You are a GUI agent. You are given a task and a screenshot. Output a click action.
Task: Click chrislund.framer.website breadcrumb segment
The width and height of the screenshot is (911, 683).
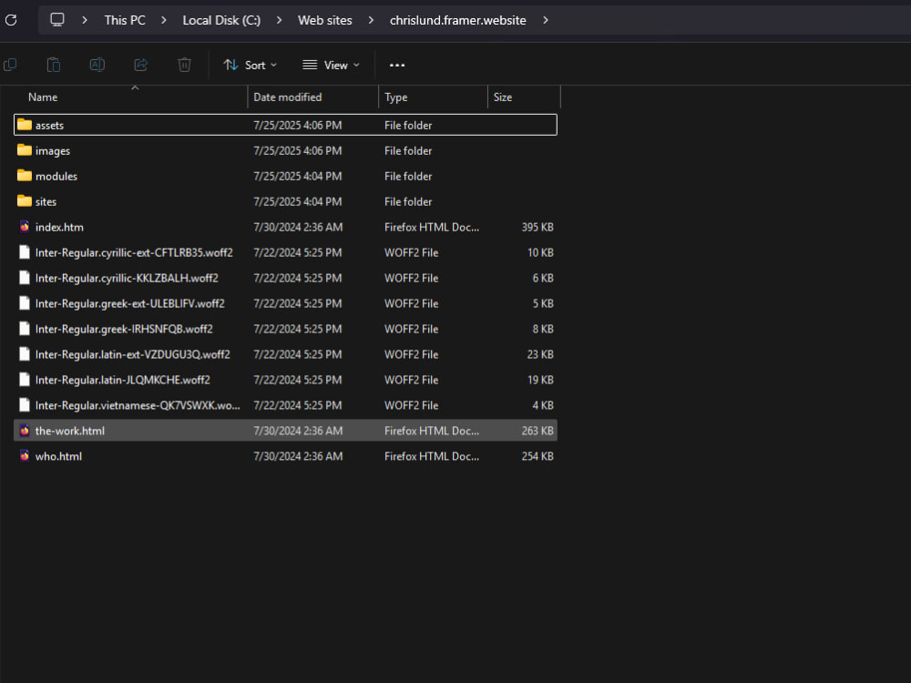pos(458,20)
